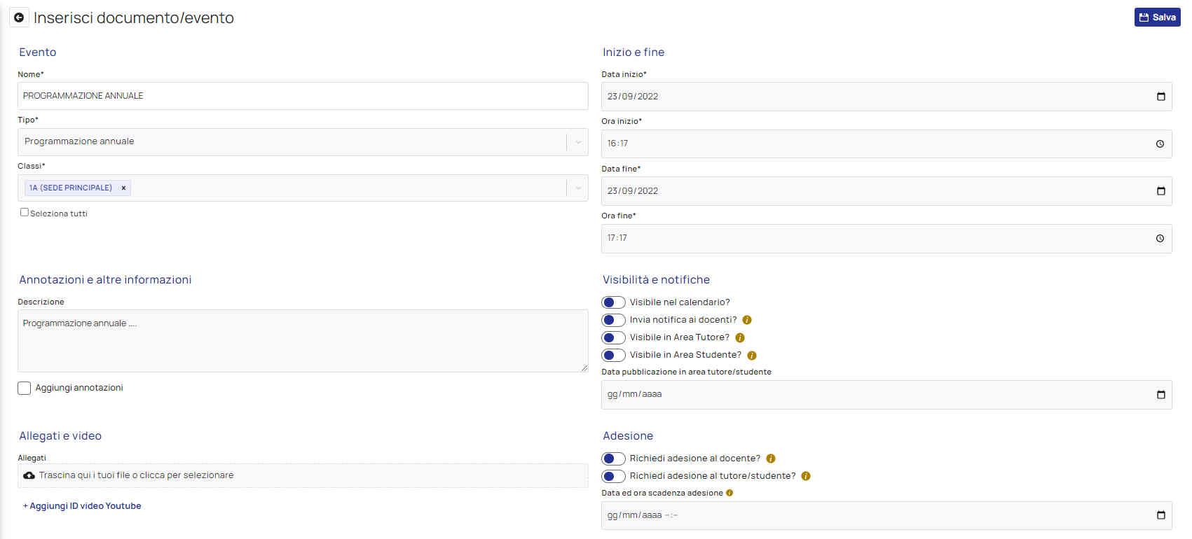Click the Nome field with PROGRAMMAZIONE ANNUALE
The width and height of the screenshot is (1192, 539).
coord(303,96)
